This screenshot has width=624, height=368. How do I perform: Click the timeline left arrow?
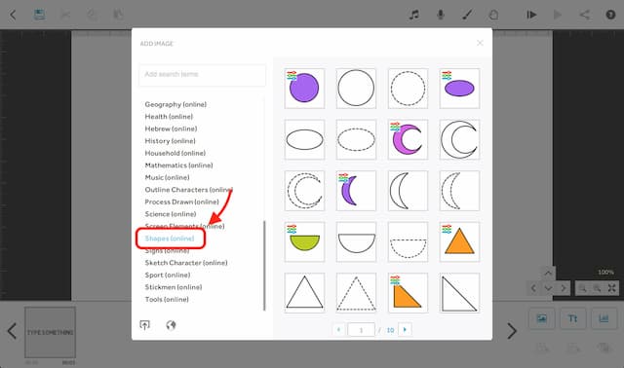point(12,331)
